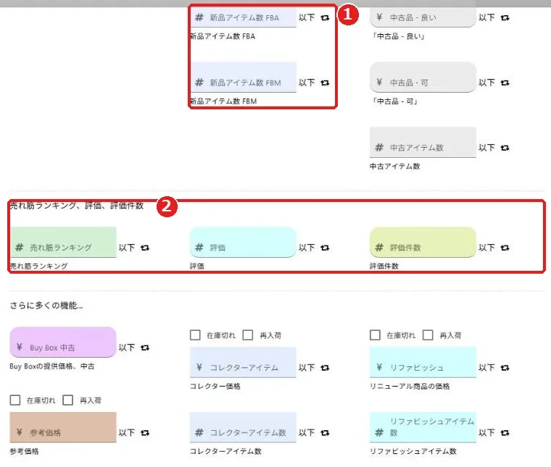Focus the リファビッシュ price input field
Image resolution: width=551 pixels, height=467 pixels.
tap(423, 363)
